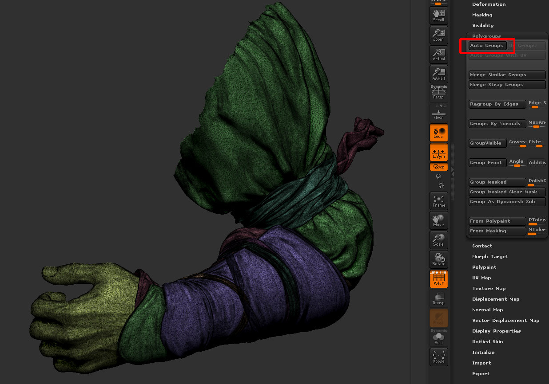
Task: Open the Export section
Action: coord(481,374)
